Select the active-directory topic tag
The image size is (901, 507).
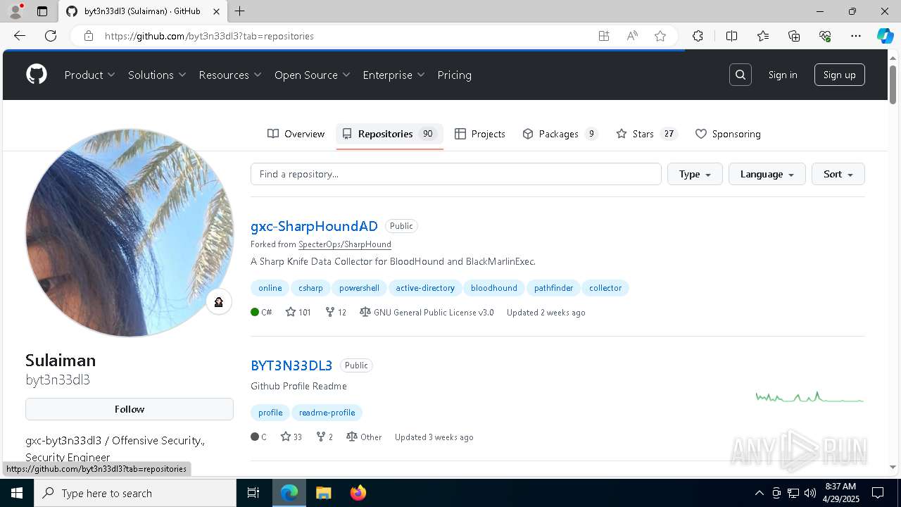tap(425, 288)
